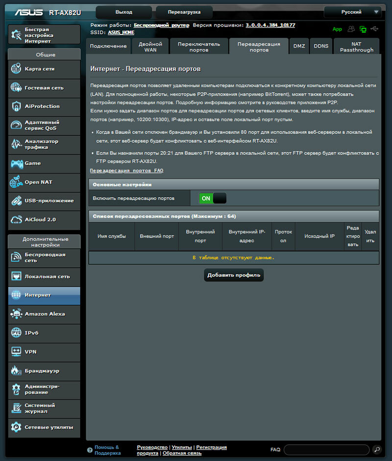The height and width of the screenshot is (461, 392).
Task: Click the Исходный IP column header
Action: (x=319, y=236)
